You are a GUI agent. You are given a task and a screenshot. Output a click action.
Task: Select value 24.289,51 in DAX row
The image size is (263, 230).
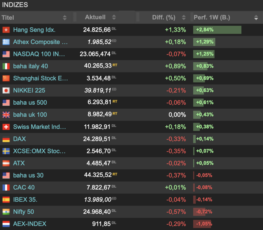coord(97,139)
